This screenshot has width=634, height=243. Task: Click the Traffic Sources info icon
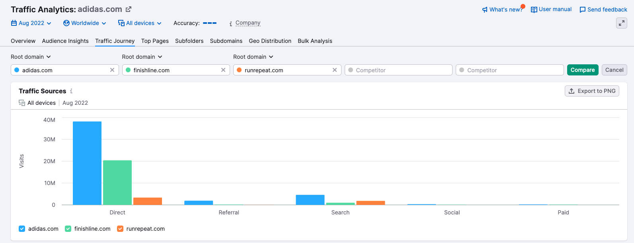click(x=71, y=91)
